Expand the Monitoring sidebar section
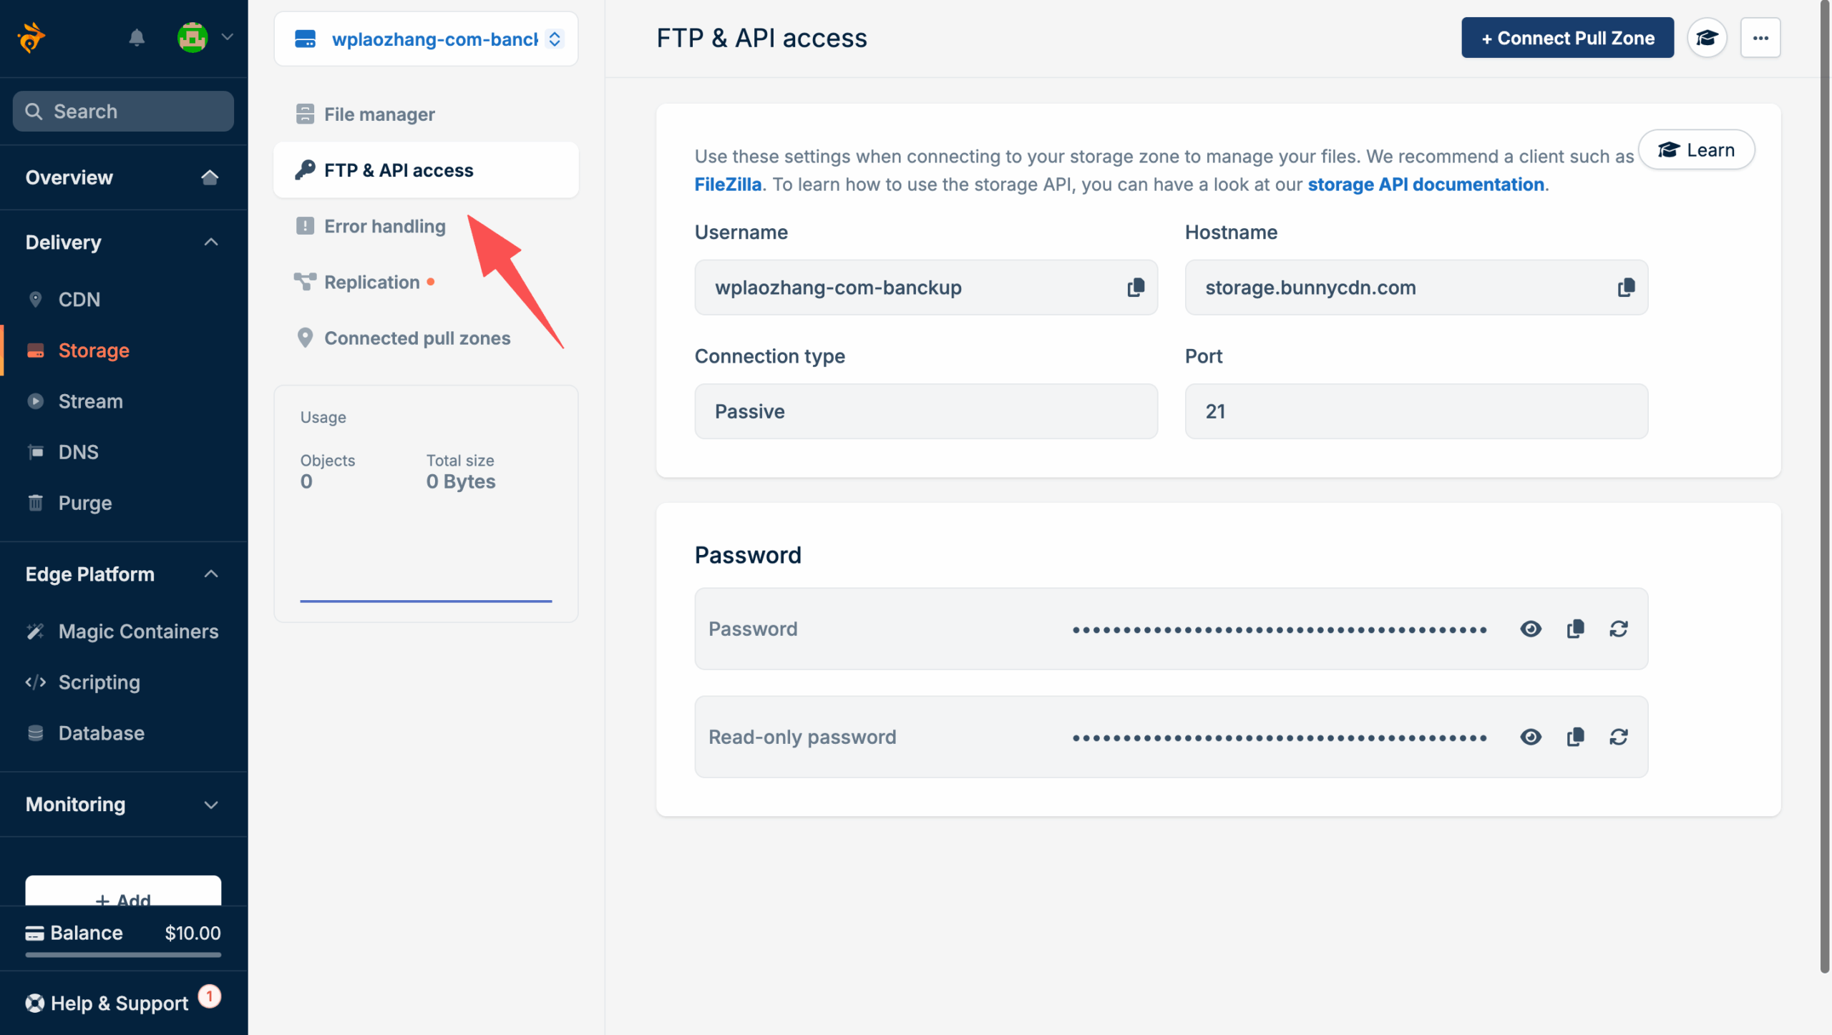The height and width of the screenshot is (1035, 1832). point(210,805)
